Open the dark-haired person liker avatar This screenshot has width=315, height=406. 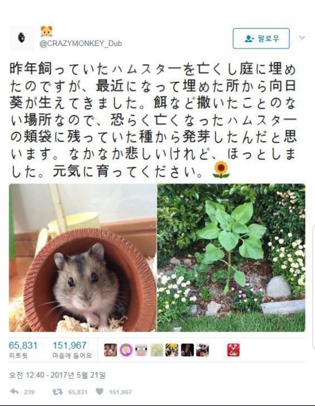[x=187, y=350]
